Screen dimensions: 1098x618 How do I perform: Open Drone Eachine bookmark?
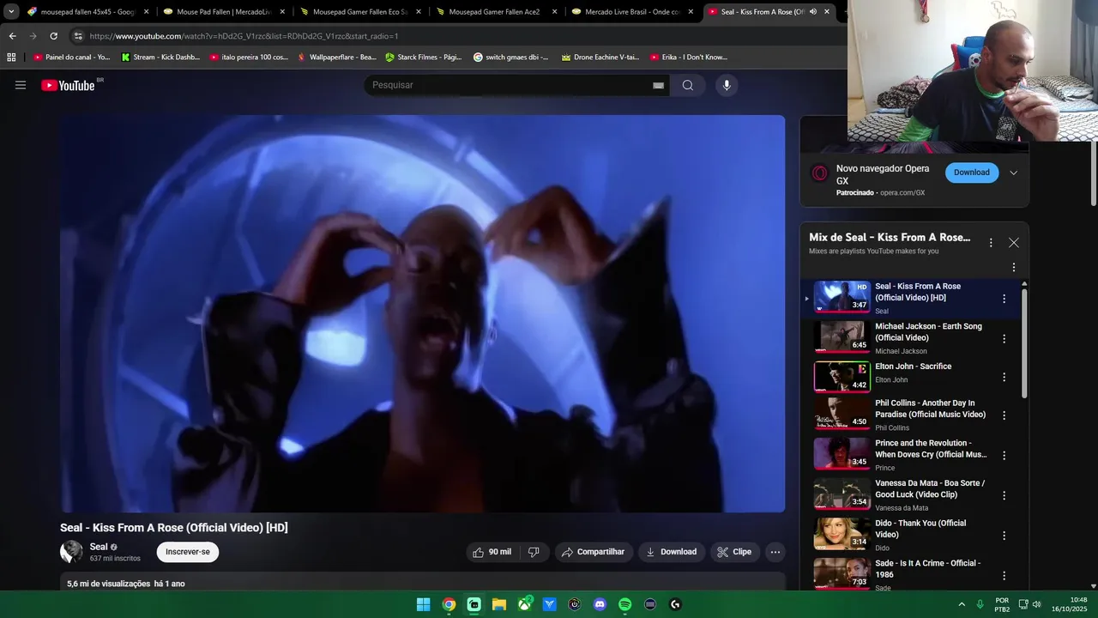(600, 58)
